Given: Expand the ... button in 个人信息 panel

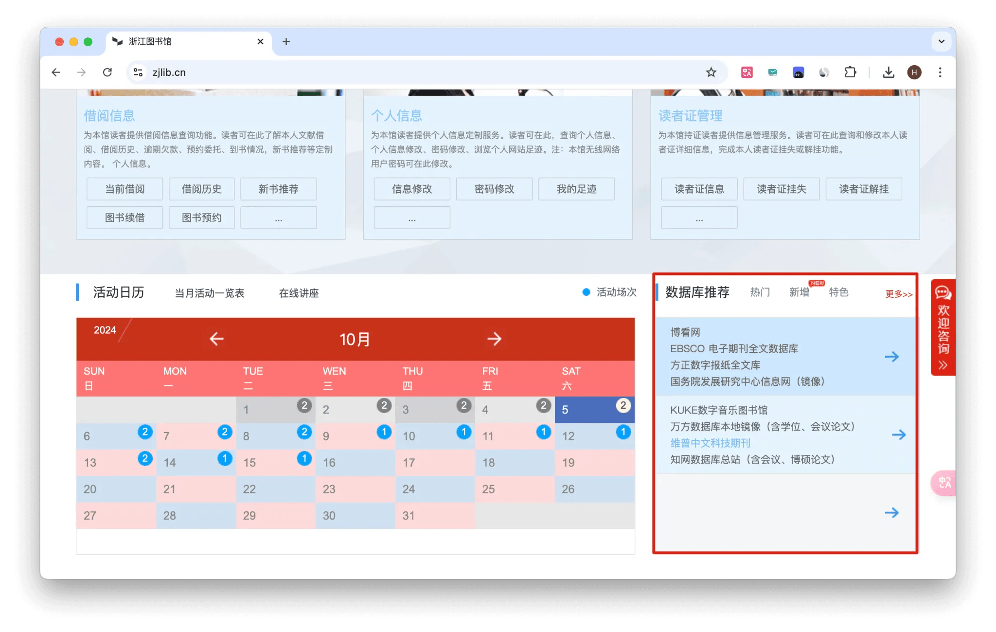Looking at the screenshot, I should 411,217.
